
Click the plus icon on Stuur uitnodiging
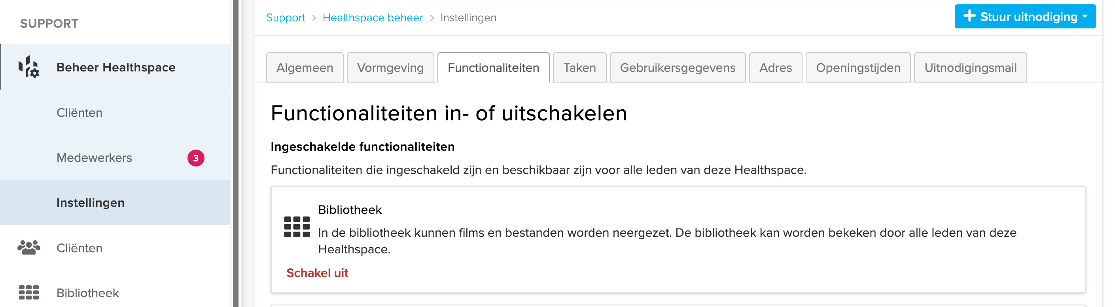(x=969, y=17)
